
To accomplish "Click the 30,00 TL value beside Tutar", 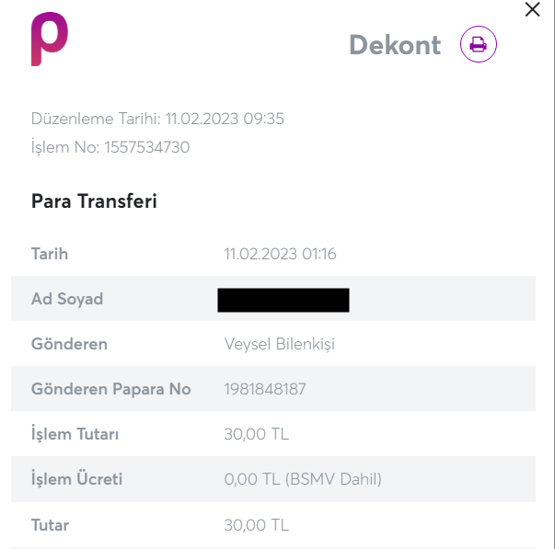I will [257, 525].
